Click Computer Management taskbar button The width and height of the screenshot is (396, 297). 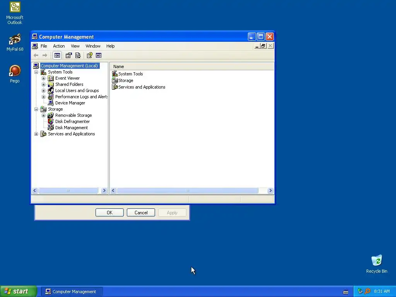(x=72, y=292)
